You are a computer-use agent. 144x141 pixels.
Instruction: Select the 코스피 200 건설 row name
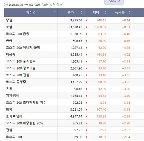17,75
